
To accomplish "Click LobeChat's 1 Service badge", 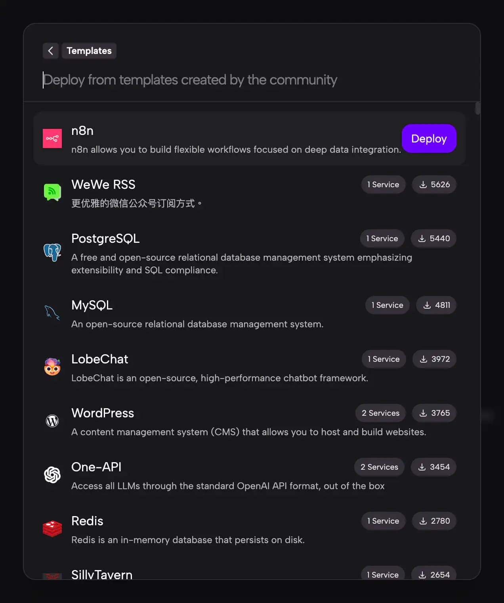I will (384, 359).
